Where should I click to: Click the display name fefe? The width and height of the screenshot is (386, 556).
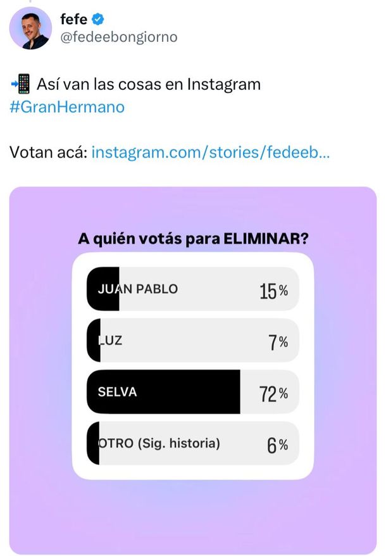(x=73, y=19)
